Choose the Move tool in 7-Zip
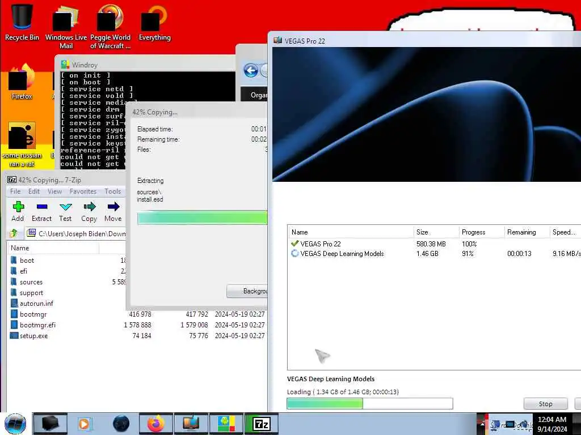581x435 pixels. [113, 212]
